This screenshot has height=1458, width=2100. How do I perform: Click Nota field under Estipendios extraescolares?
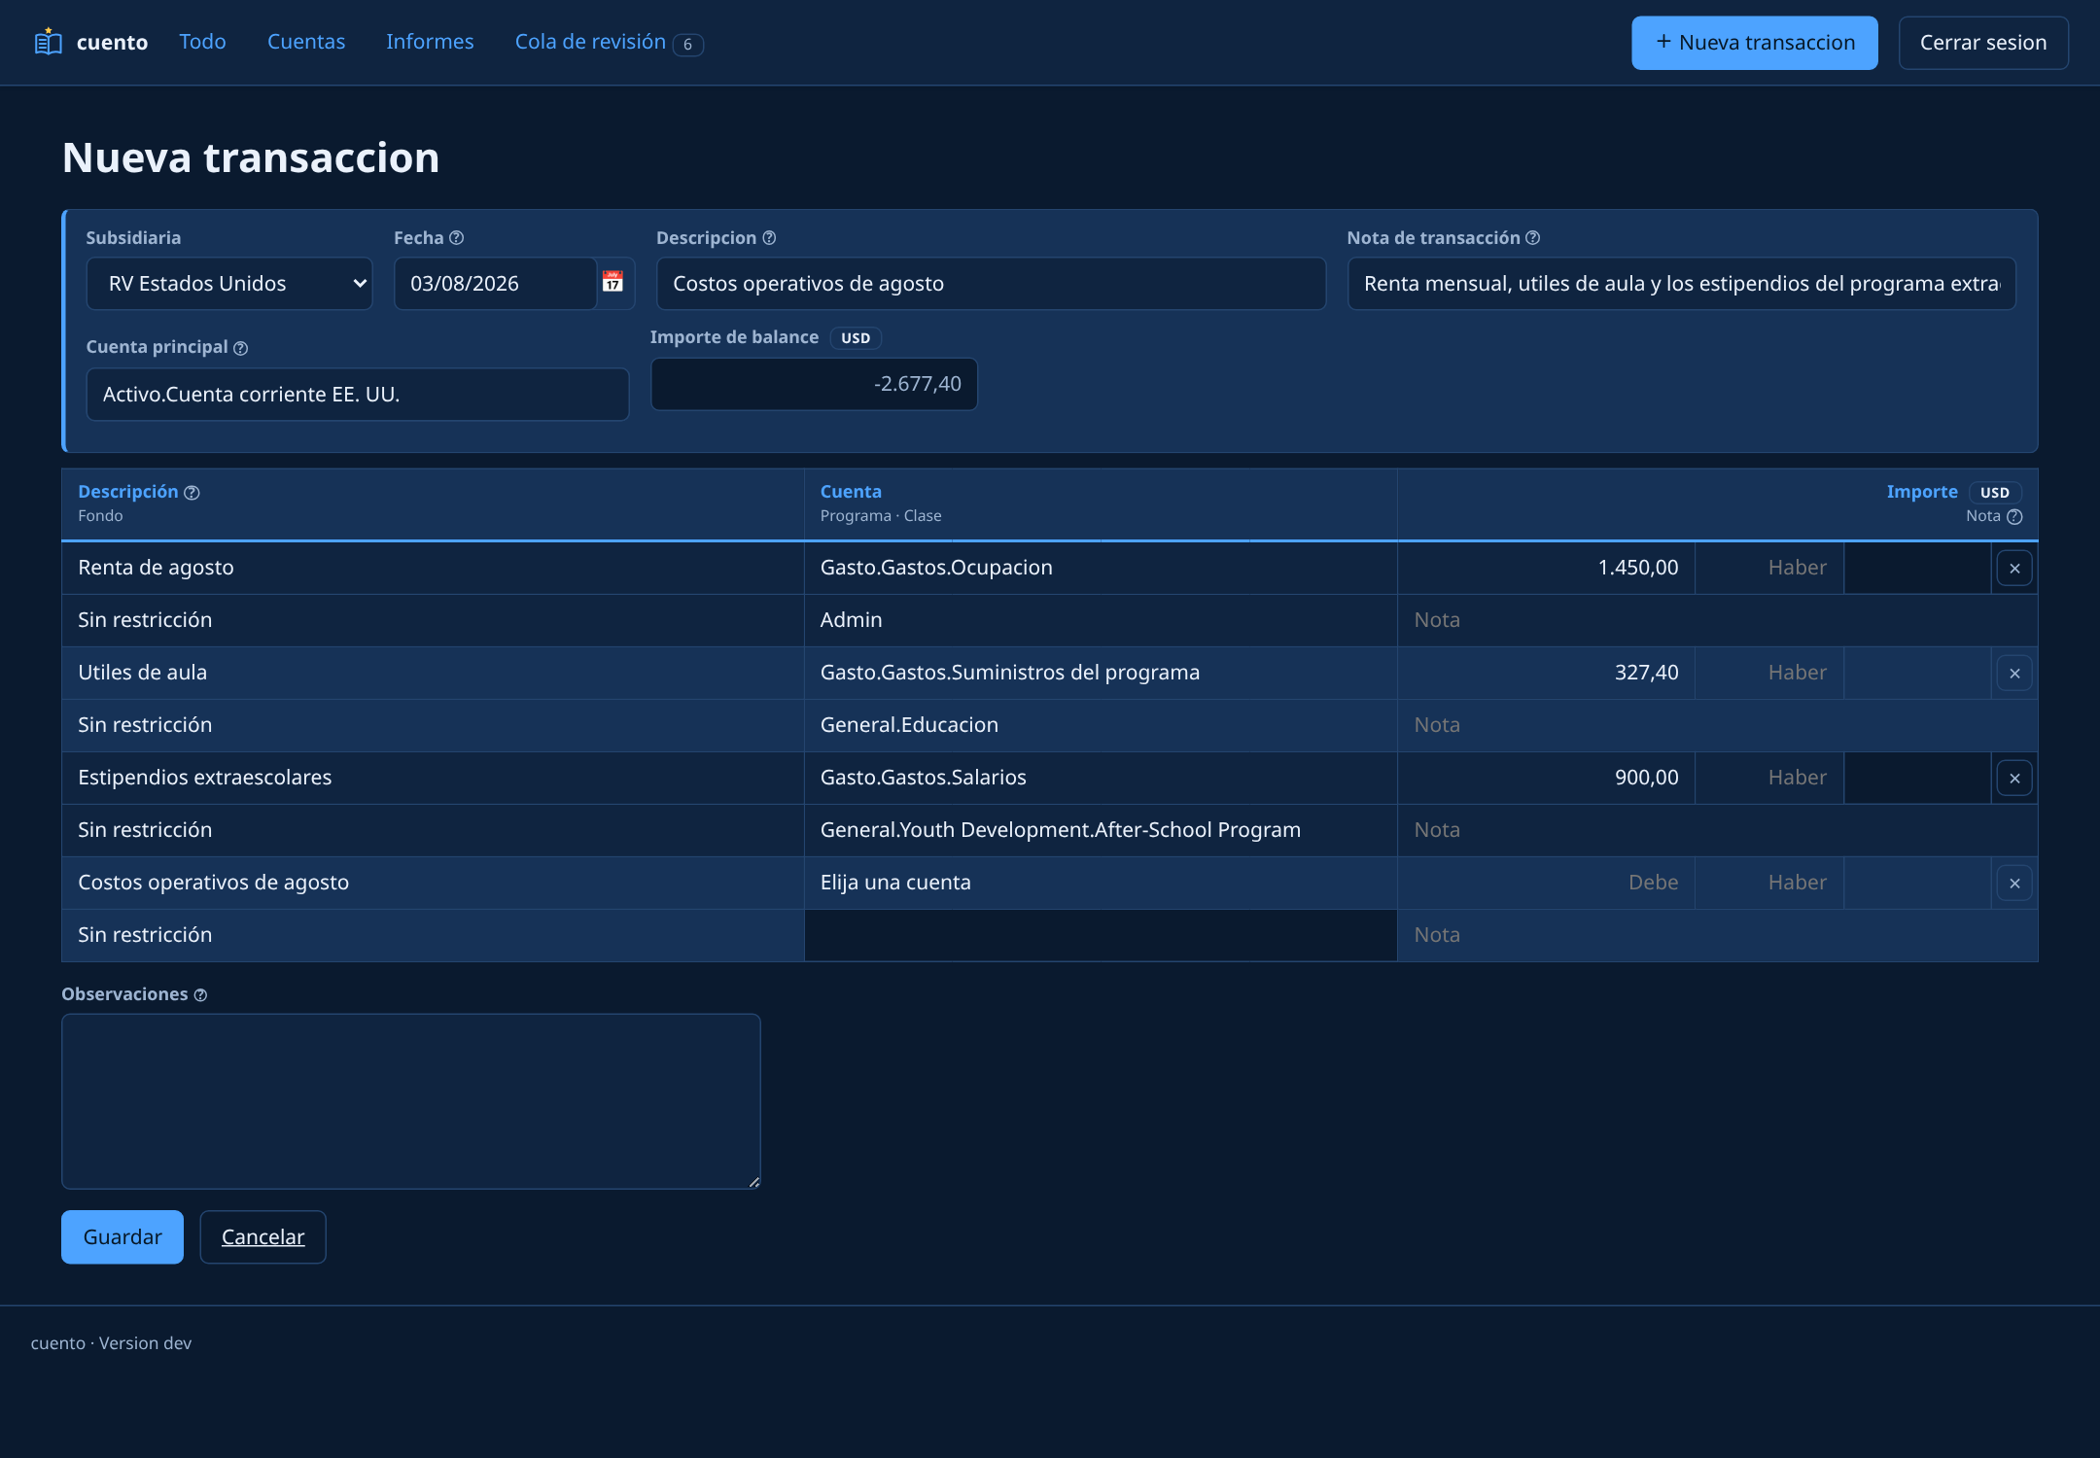1717,830
